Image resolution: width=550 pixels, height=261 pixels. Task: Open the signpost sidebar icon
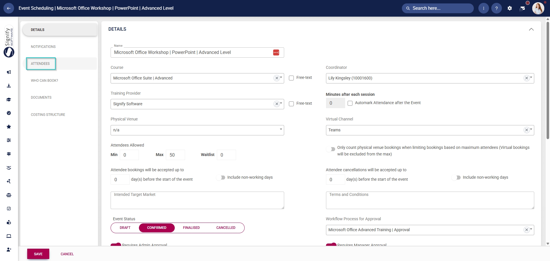(x=9, y=154)
